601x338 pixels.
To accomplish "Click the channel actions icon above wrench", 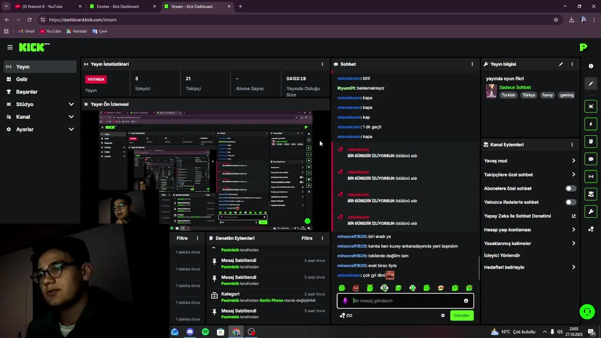I will 591,194.
